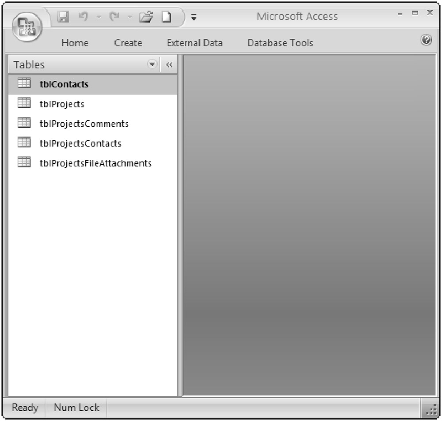This screenshot has height=421, width=442.
Task: Switch to the Create ribbon tab
Action: [128, 43]
